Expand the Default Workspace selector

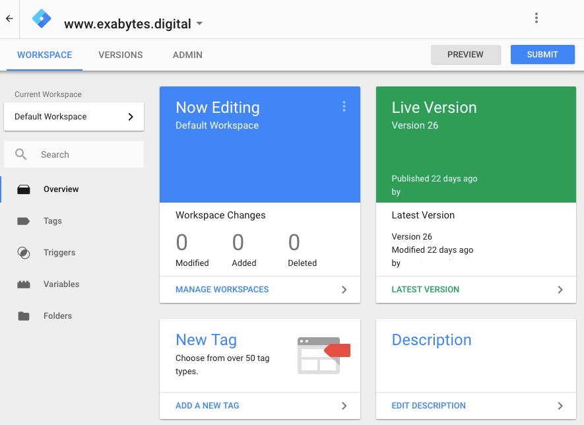click(74, 117)
